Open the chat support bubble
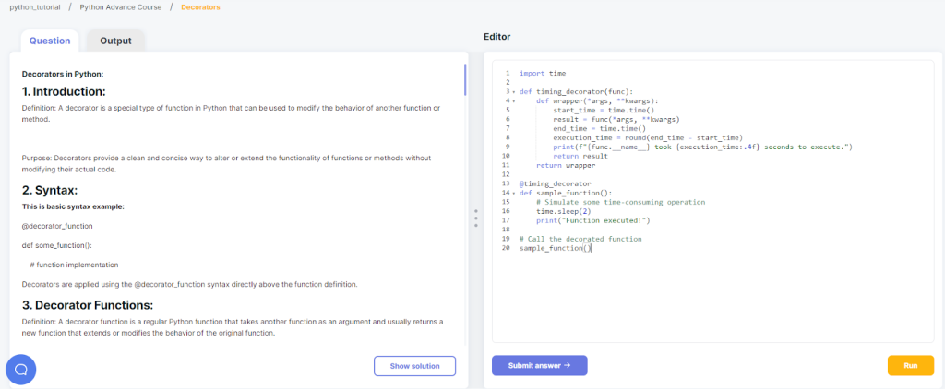Screen dimensions: 945x389 click(20, 369)
